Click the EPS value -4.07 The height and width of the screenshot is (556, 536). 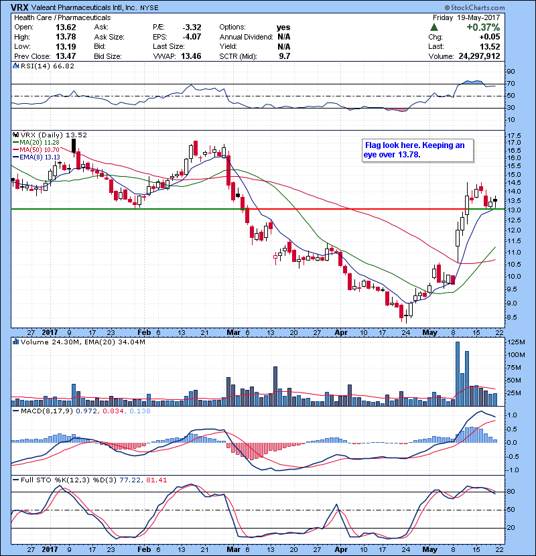point(192,37)
